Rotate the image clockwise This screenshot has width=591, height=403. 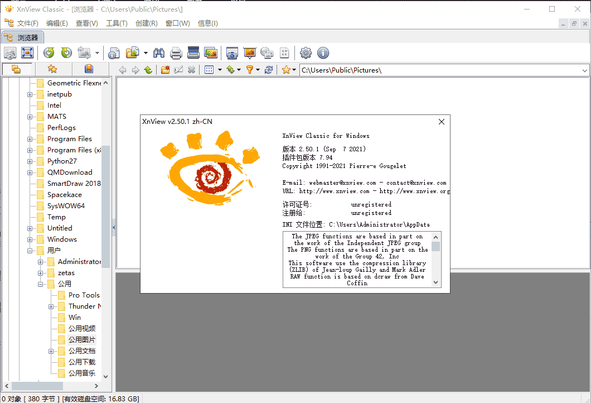(66, 53)
